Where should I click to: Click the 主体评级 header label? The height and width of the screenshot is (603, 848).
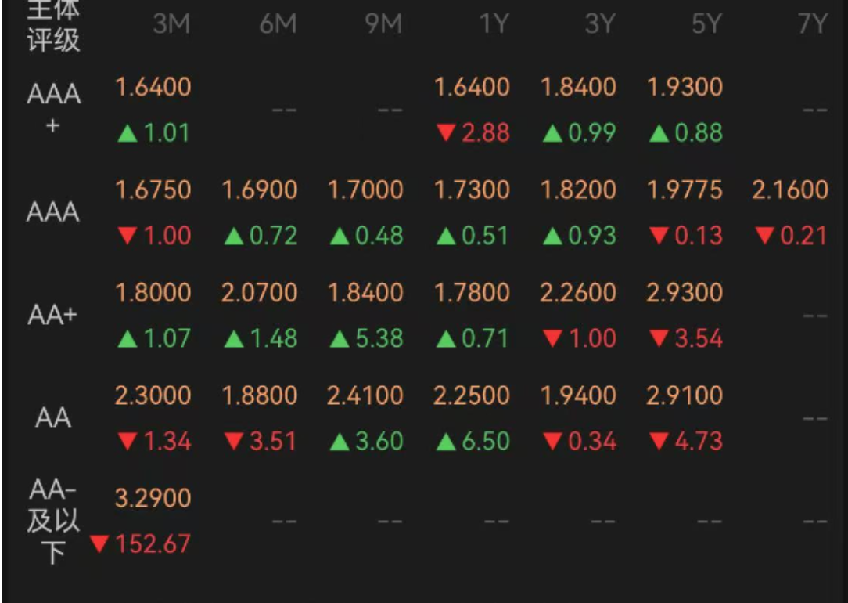[x=54, y=24]
